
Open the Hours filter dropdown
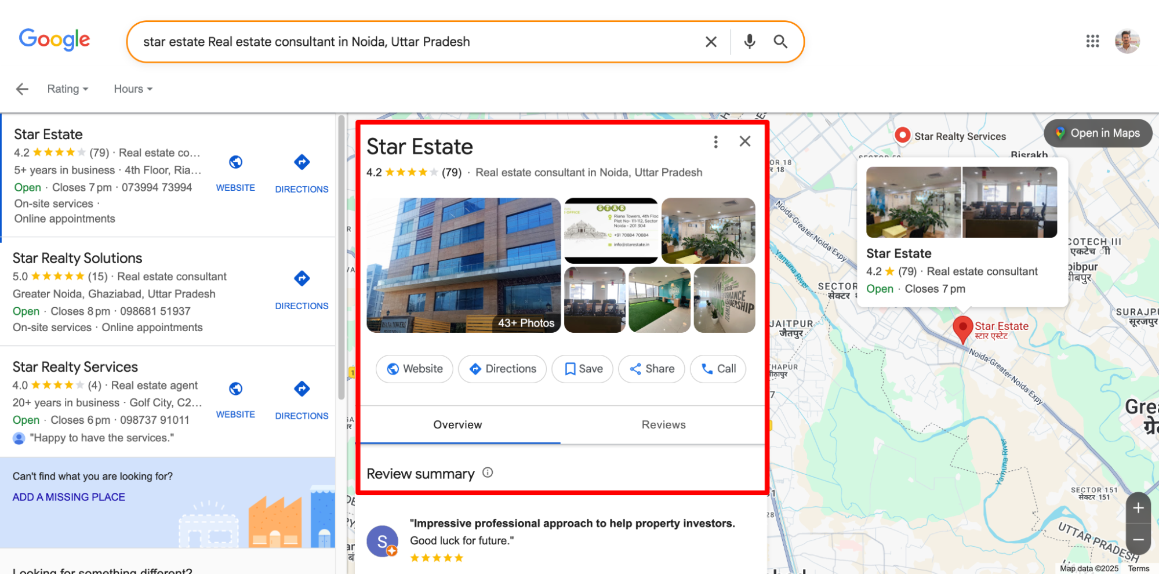coord(132,89)
